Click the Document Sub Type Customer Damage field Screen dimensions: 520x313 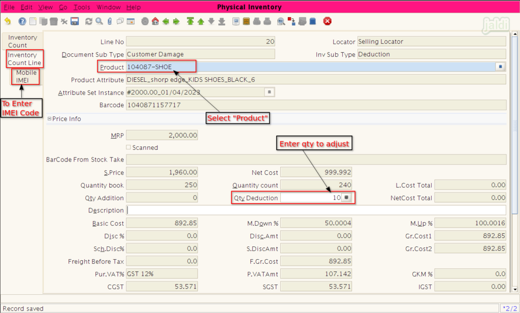pos(200,54)
